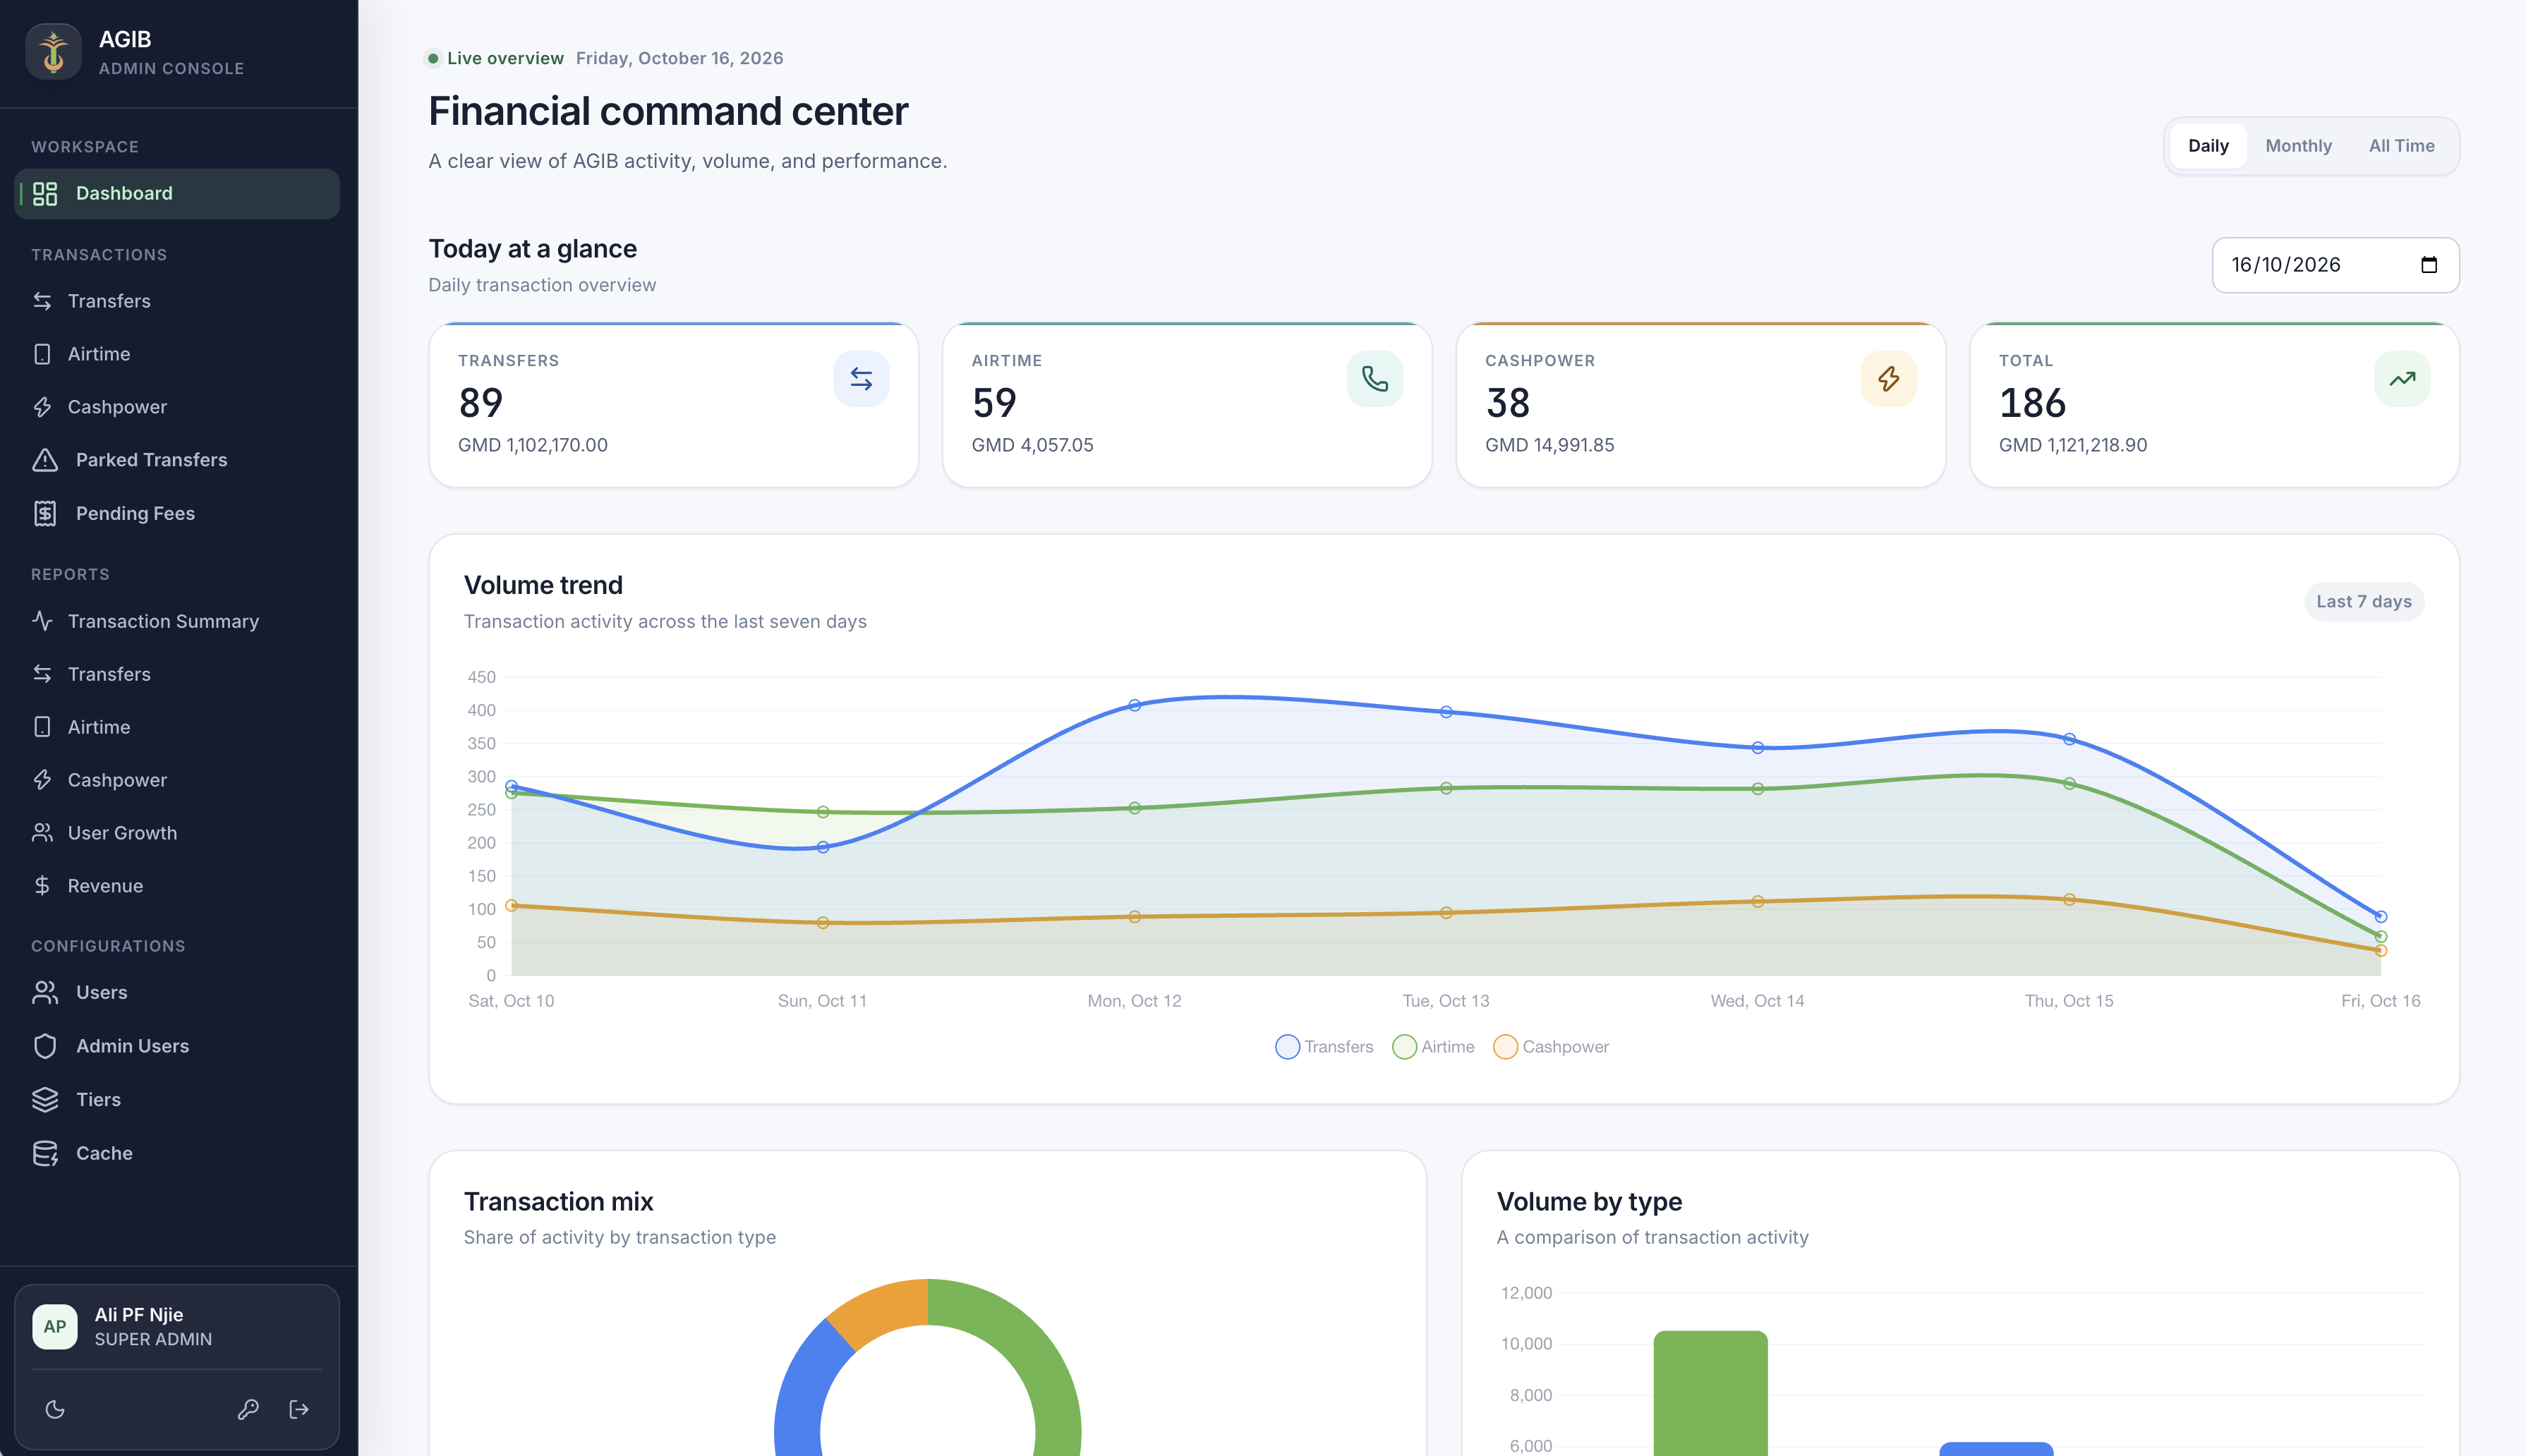Click the Admin Users shield icon
This screenshot has height=1456, width=2526.
point(45,1046)
